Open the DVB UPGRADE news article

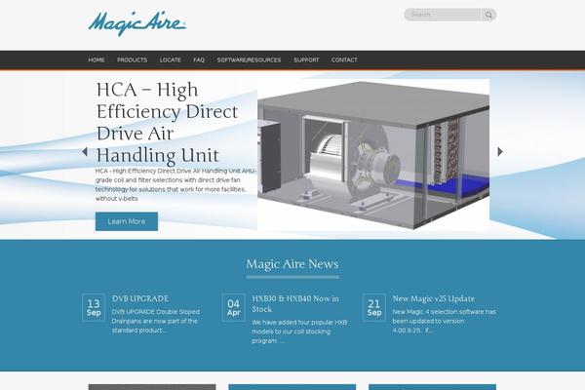(x=140, y=298)
